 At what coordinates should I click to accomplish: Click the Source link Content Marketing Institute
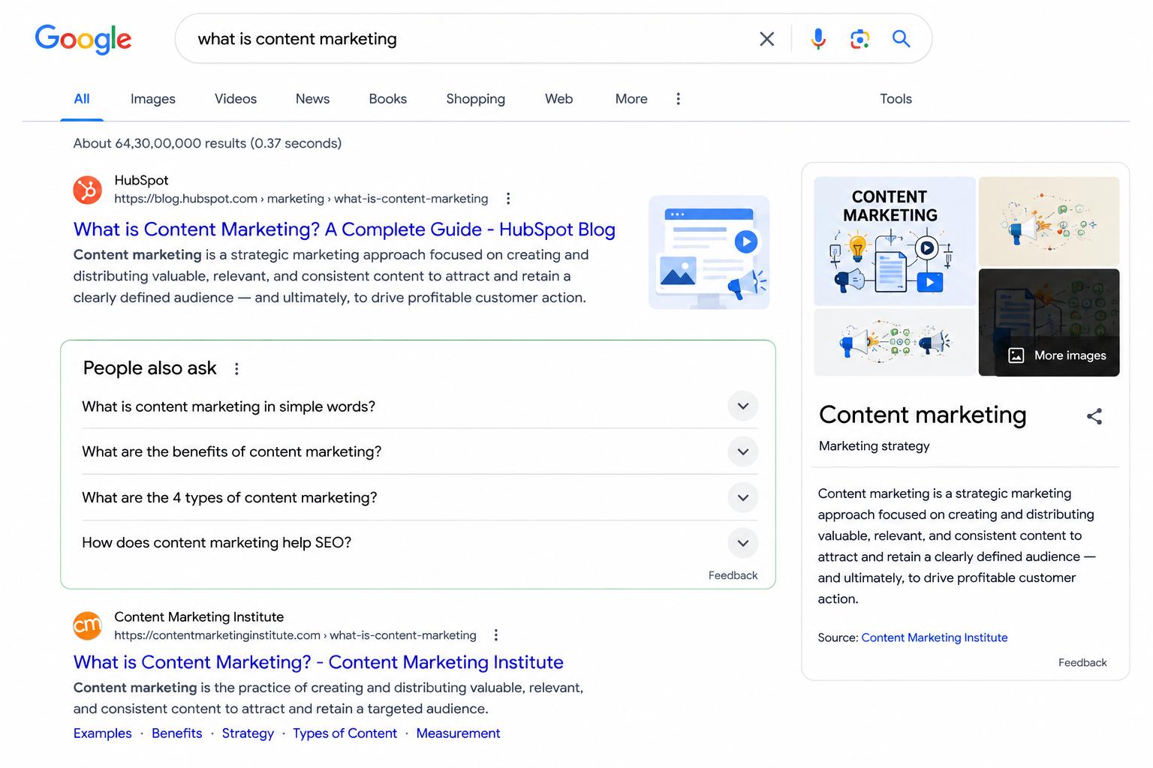coord(935,637)
